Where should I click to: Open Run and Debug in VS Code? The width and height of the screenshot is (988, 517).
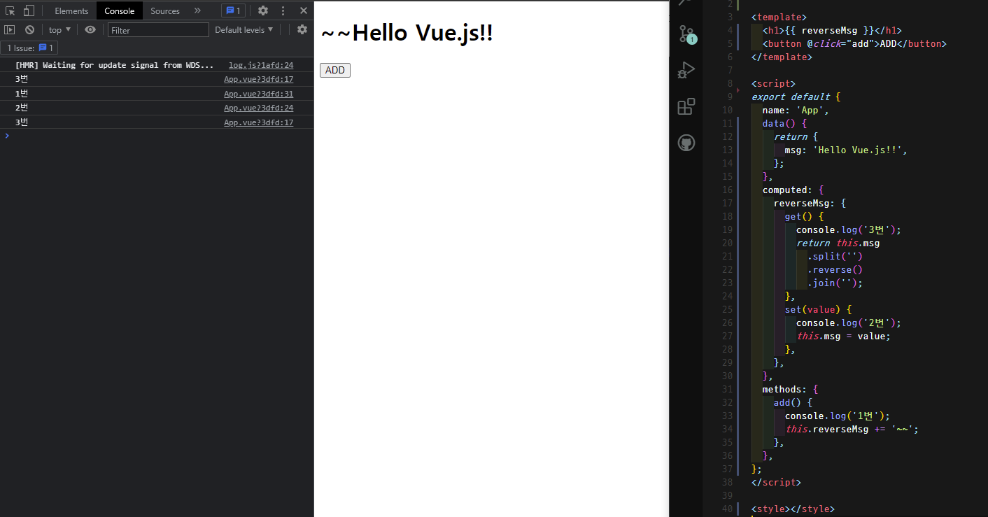click(686, 70)
